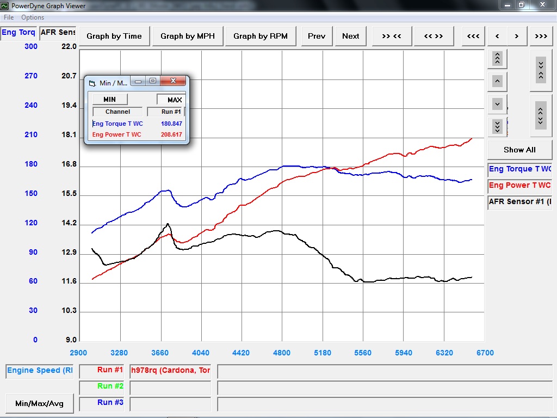Viewport: 557px width, 418px height.
Task: Click the tall vertical expand arrows button
Action: tap(541, 115)
